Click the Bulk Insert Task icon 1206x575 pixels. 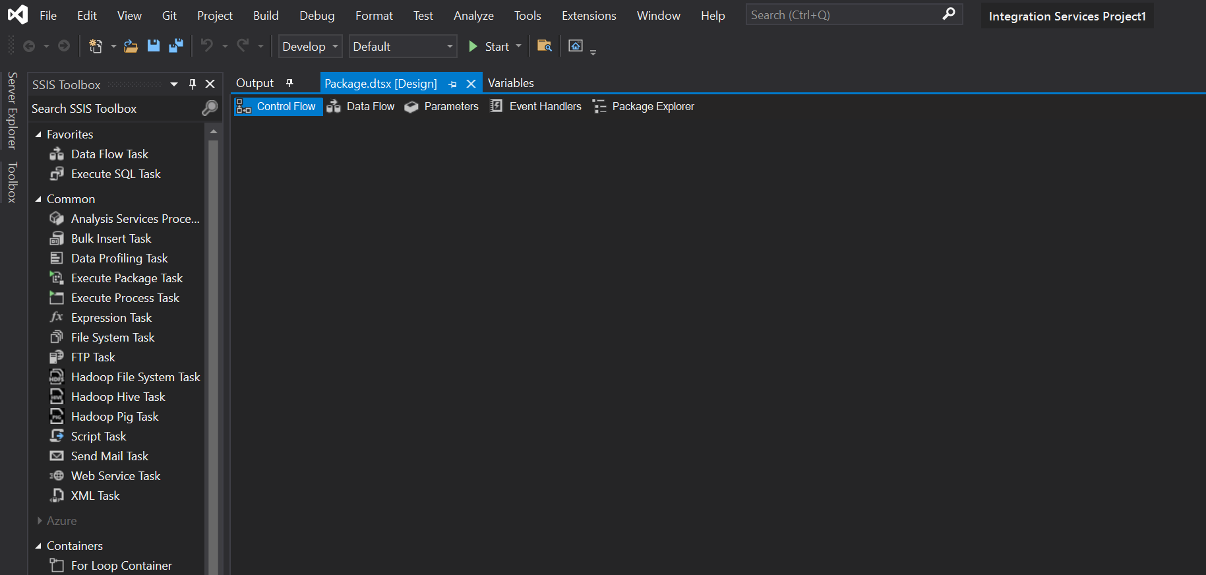tap(57, 239)
